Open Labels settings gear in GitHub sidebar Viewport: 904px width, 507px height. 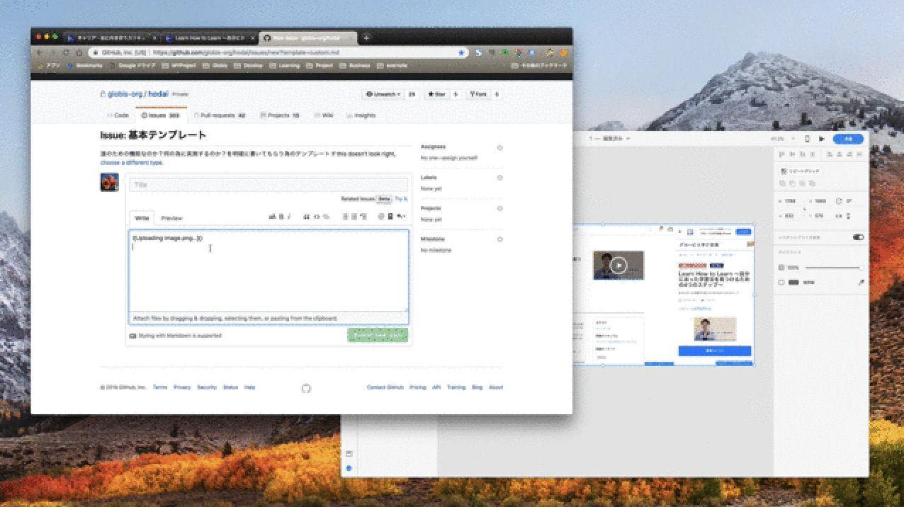500,178
